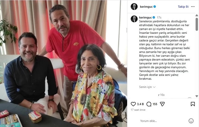Click the scrollbar down arrow
Viewport: 199px width, 127px height.
point(197,96)
